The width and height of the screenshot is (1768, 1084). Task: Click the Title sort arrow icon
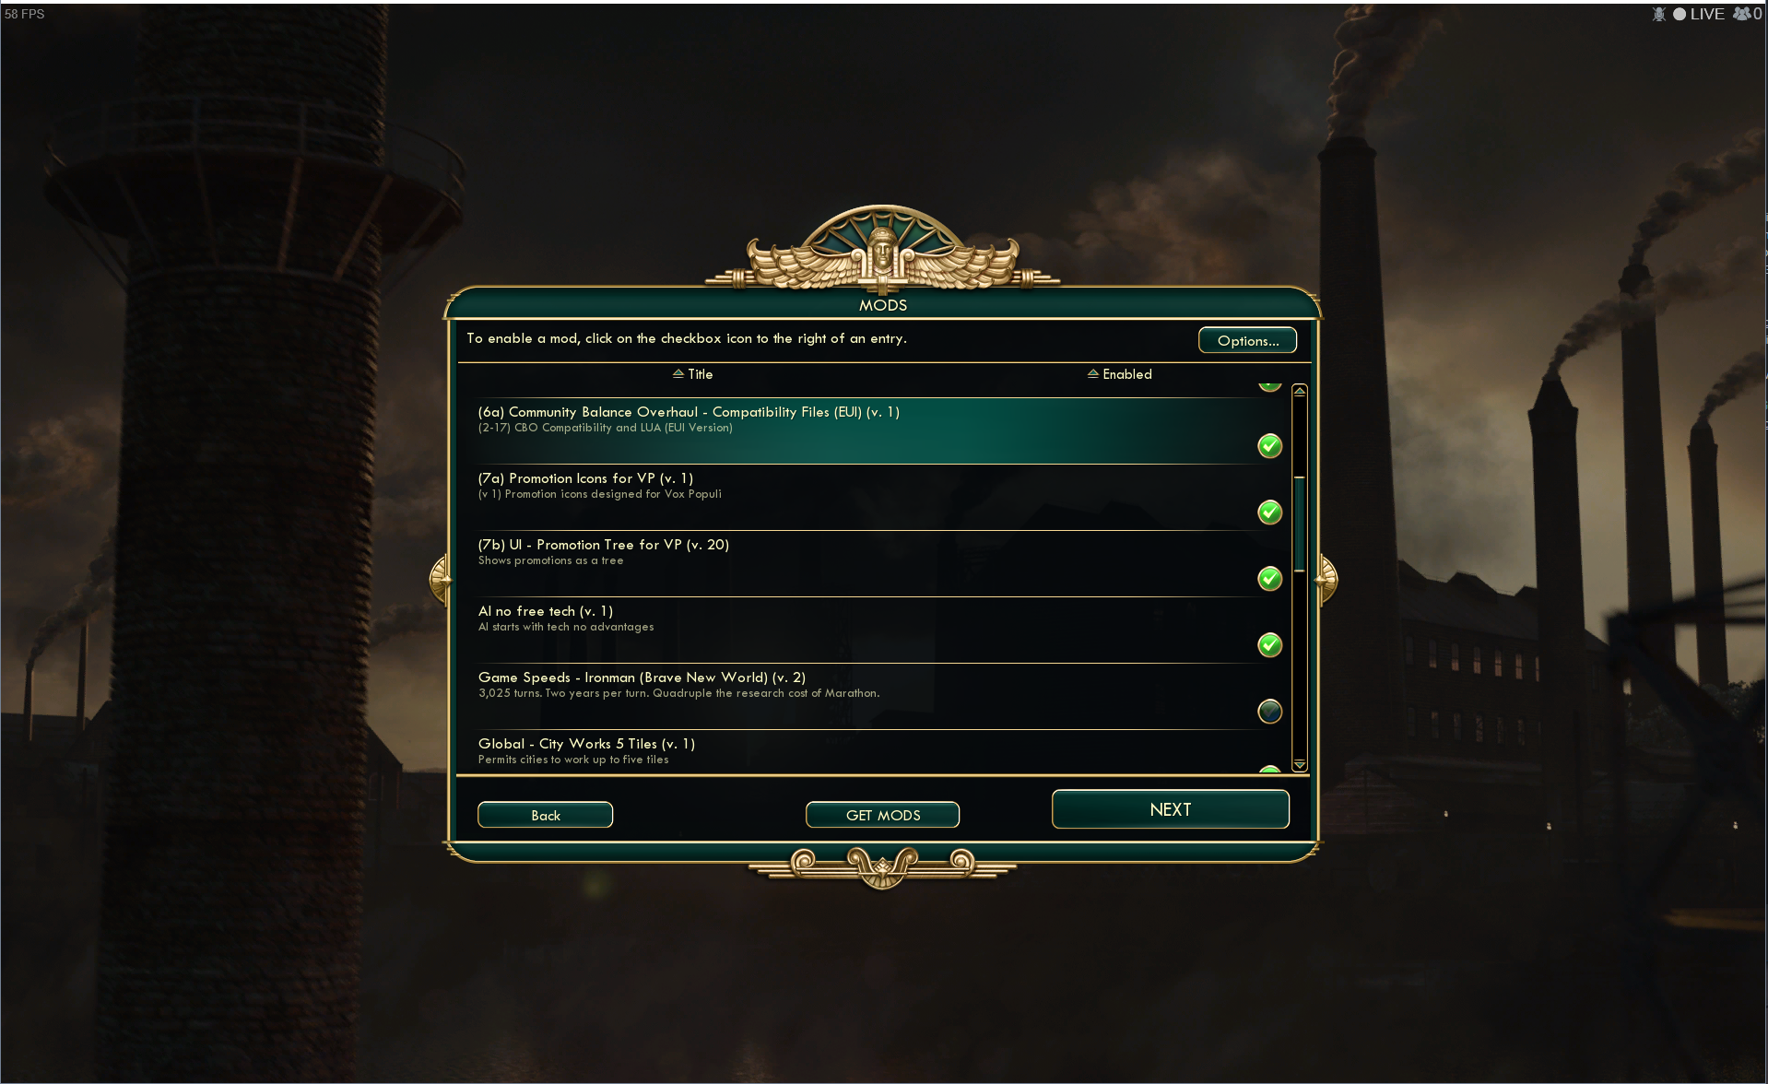[678, 373]
